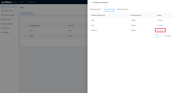Click the Customers collection name
This screenshot has width=175, height=93.
point(94,30)
